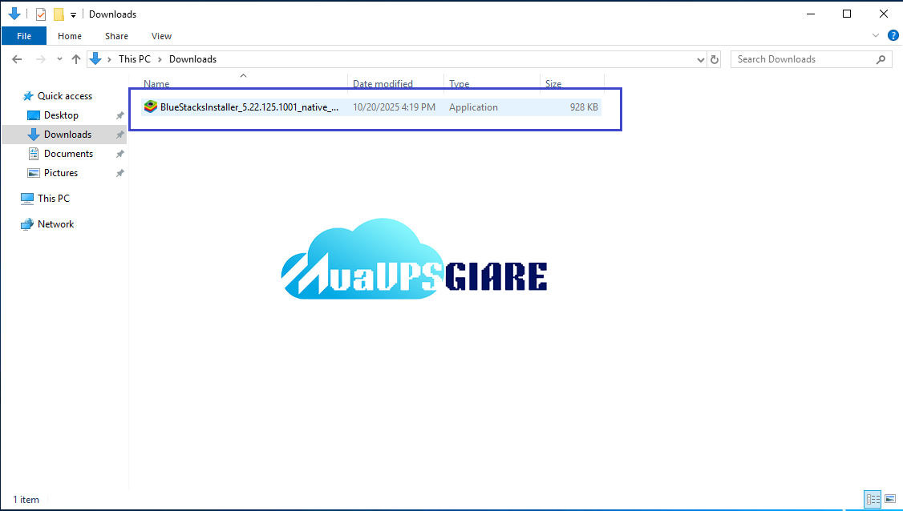Go up one level with up arrow
This screenshot has width=903, height=511.
click(x=76, y=59)
